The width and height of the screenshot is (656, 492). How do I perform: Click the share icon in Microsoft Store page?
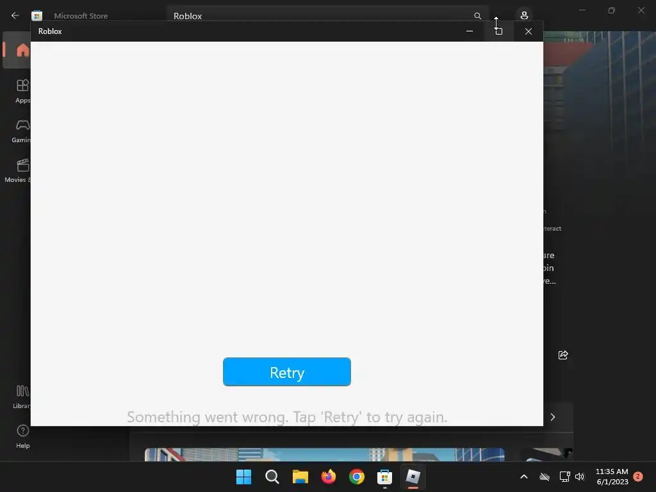pos(563,355)
